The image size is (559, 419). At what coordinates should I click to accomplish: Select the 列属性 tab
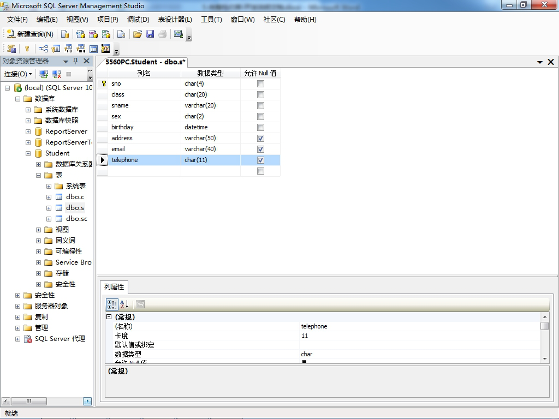pos(114,287)
